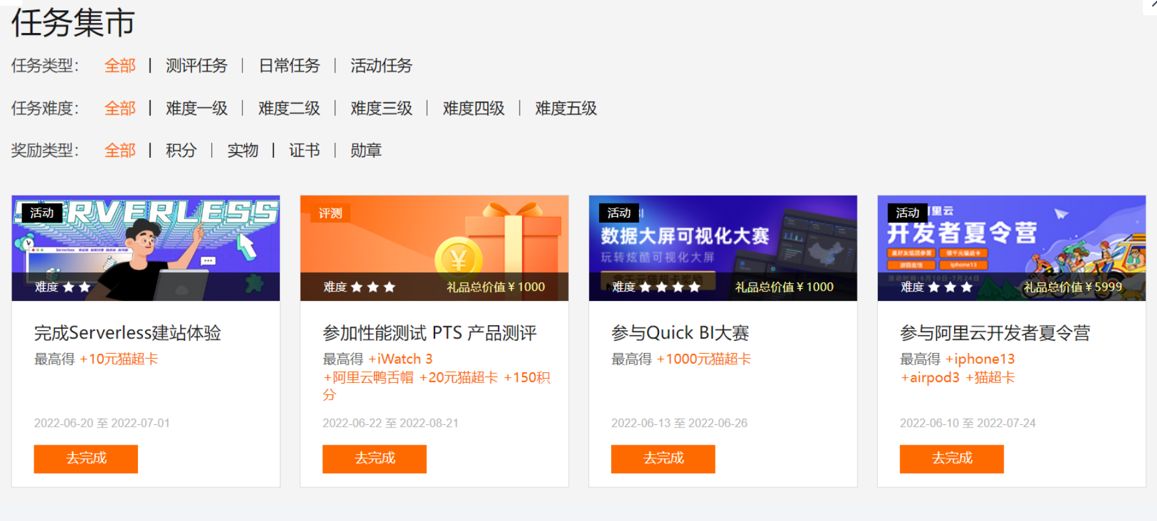This screenshot has width=1157, height=521.
Task: Click date range 2022-06-20 至 2022-07-01
Action: pyautogui.click(x=102, y=423)
